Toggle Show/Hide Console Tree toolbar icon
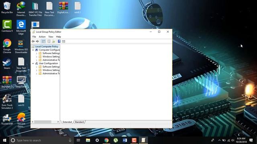Image resolution: width=257 pixels, height=144 pixels. (x=43, y=42)
